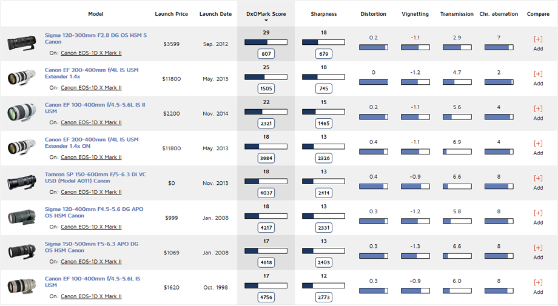Image resolution: width=558 pixels, height=306 pixels.
Task: Sort by Chr. aberration column
Action: pos(499,14)
